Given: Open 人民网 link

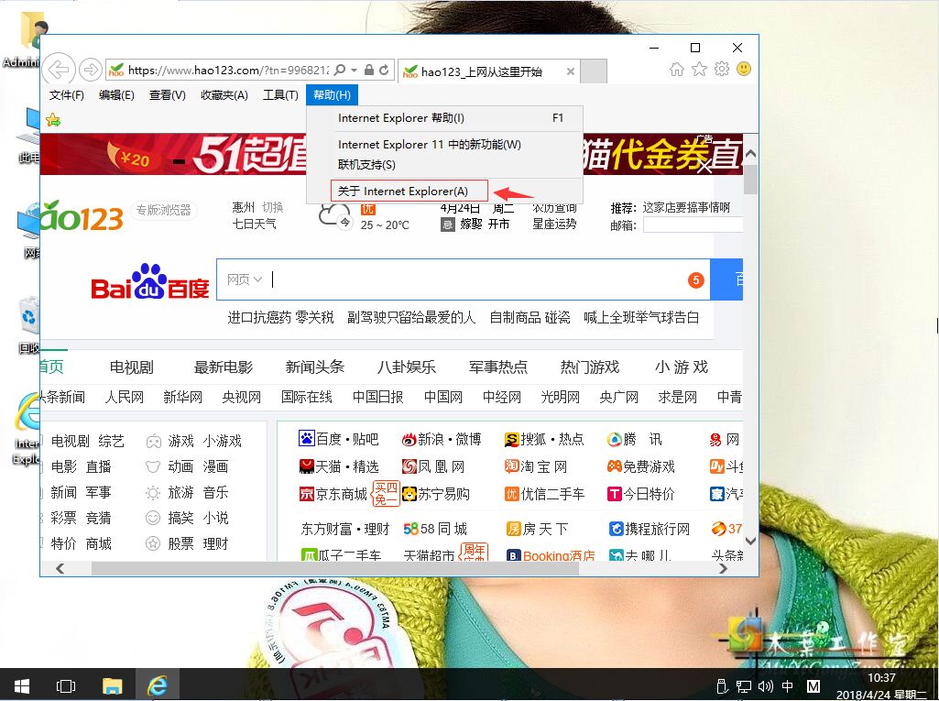Looking at the screenshot, I should (x=124, y=398).
